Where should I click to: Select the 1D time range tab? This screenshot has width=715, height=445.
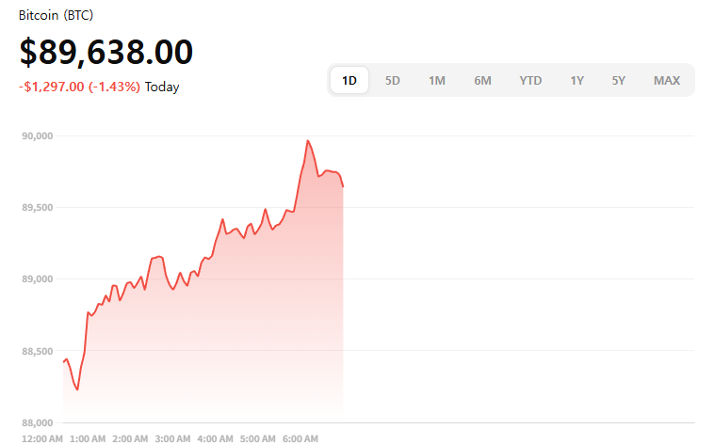349,80
